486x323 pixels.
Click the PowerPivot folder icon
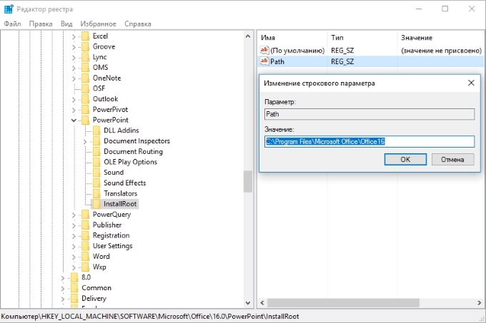pos(86,110)
